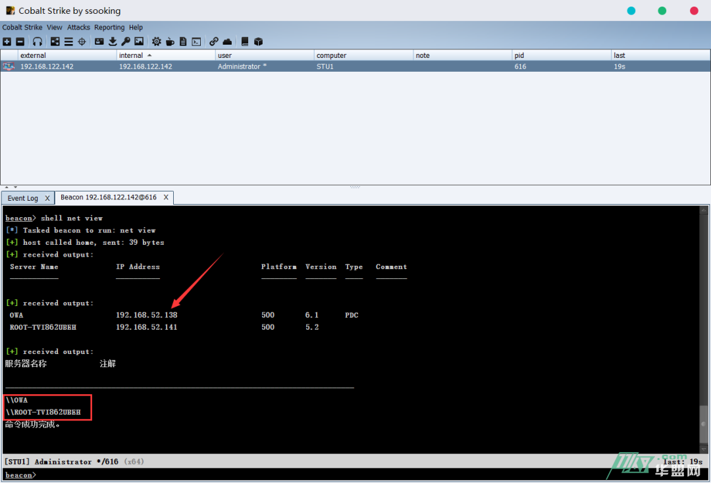Show targets with the crosshair icon
The width and height of the screenshot is (711, 483).
82,41
